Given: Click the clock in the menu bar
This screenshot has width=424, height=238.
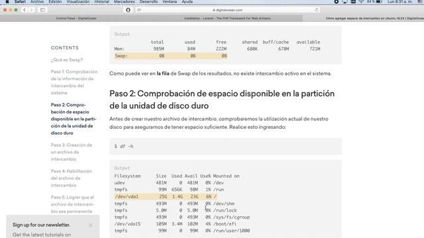Looking at the screenshot, I should click(399, 1).
